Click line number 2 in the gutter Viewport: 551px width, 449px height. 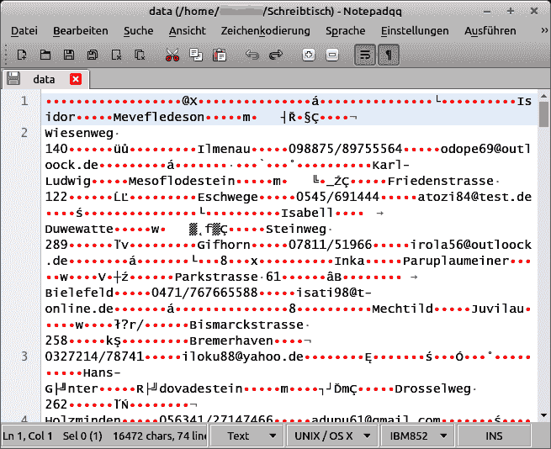[x=24, y=133]
